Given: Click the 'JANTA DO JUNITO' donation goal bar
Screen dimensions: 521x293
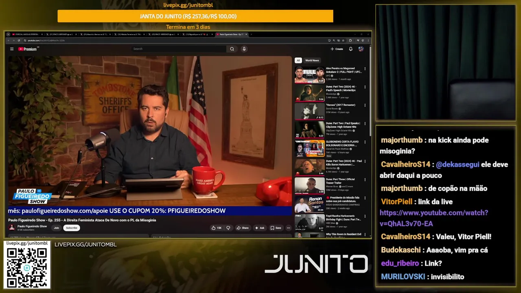Looking at the screenshot, I should tap(195, 16).
